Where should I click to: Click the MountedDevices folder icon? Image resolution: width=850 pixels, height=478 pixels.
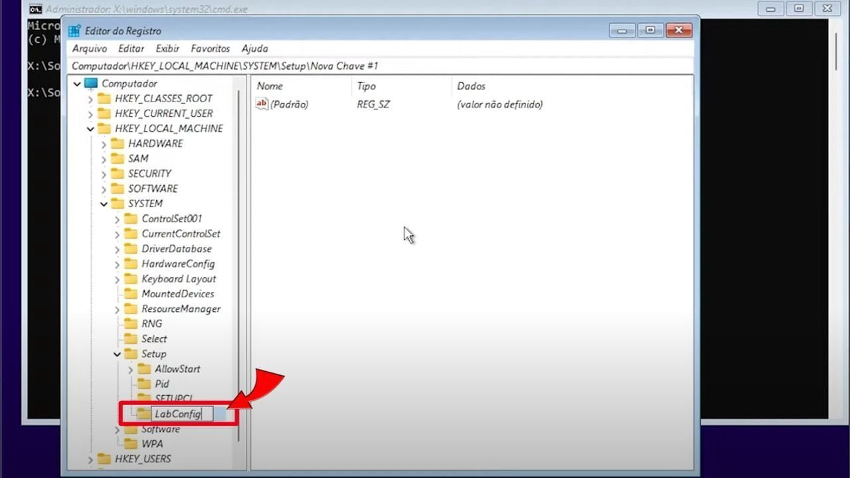[x=131, y=293]
